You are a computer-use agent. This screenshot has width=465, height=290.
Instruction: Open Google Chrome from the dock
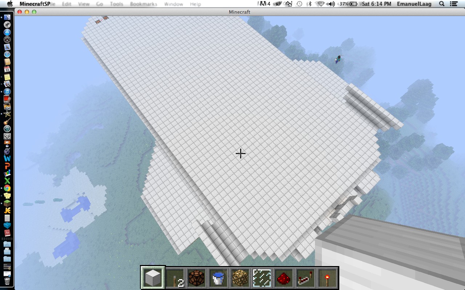(8, 189)
